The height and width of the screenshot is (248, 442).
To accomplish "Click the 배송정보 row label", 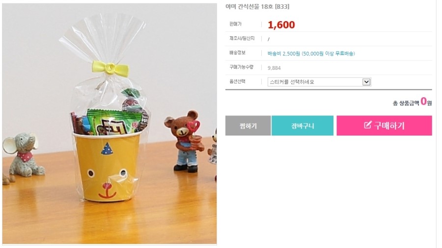I will [x=237, y=53].
